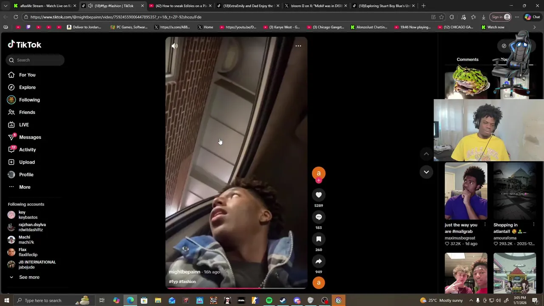Open the browser tab search dropdown
Image resolution: width=544 pixels, height=306 pixels.
[x=6, y=6]
